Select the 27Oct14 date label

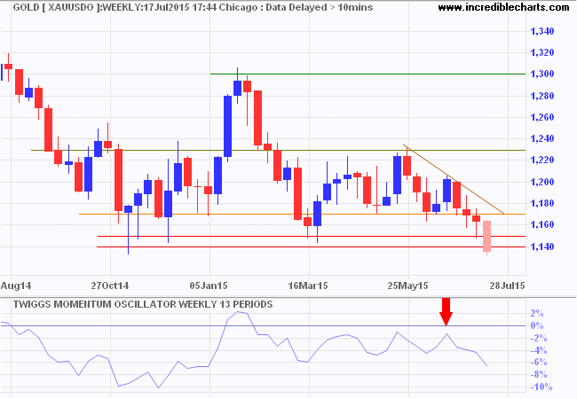[x=110, y=286]
